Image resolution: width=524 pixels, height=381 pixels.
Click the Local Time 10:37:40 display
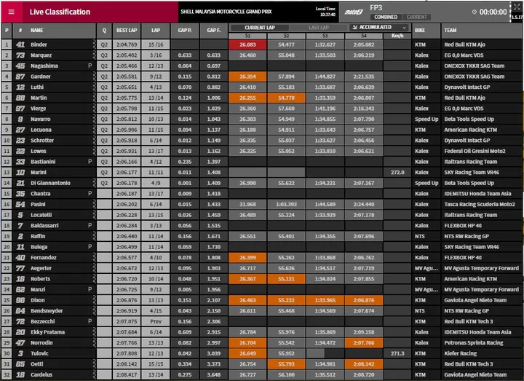325,12
